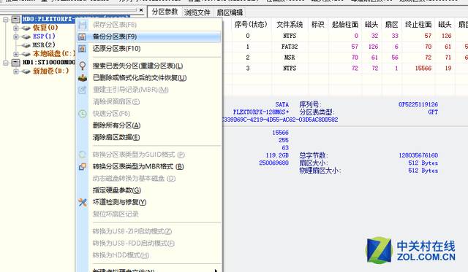The width and height of the screenshot is (468, 272).
Task: Click the ESP(1) partition drive icon
Action: pos(26,36)
